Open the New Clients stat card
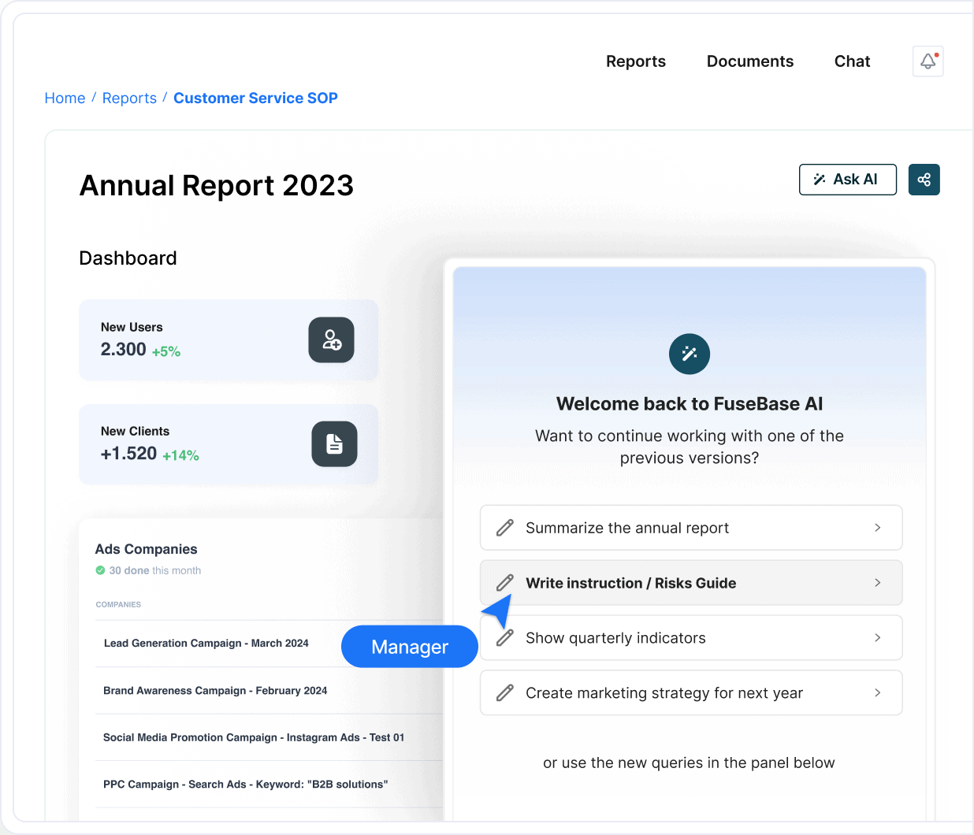 tap(229, 444)
